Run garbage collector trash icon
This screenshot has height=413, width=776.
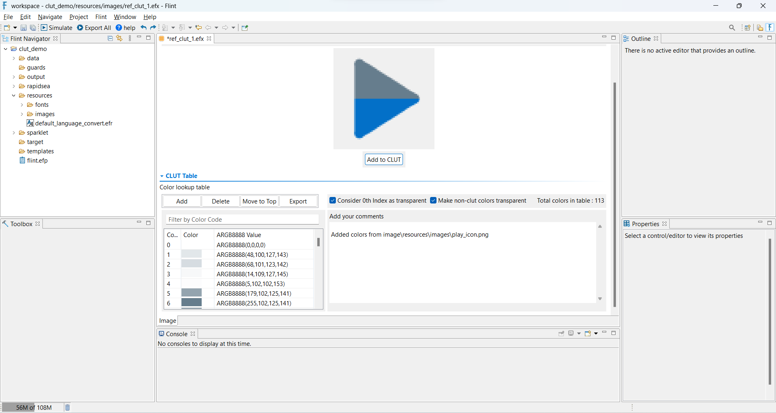pyautogui.click(x=67, y=407)
